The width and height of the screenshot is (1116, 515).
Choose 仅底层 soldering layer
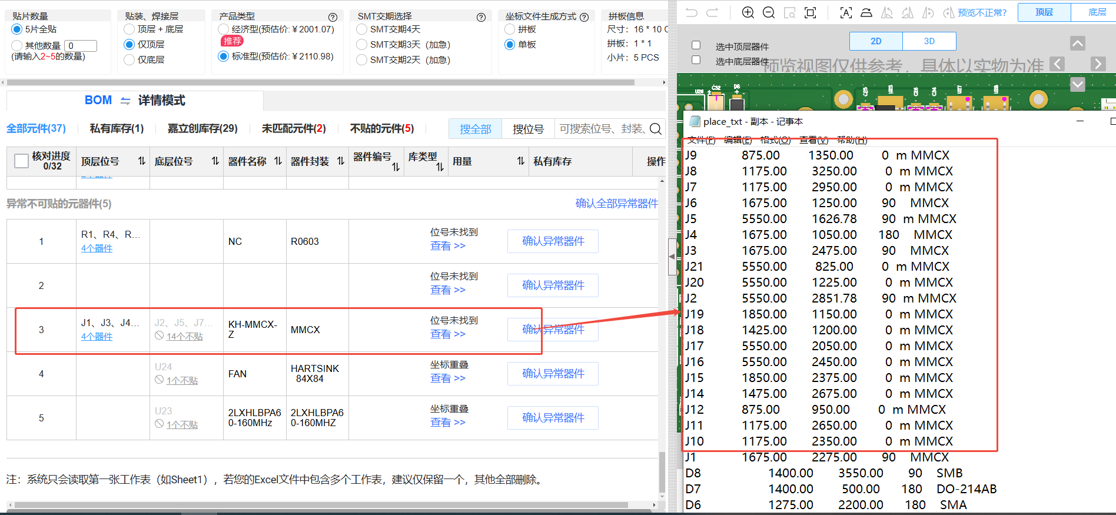click(129, 59)
